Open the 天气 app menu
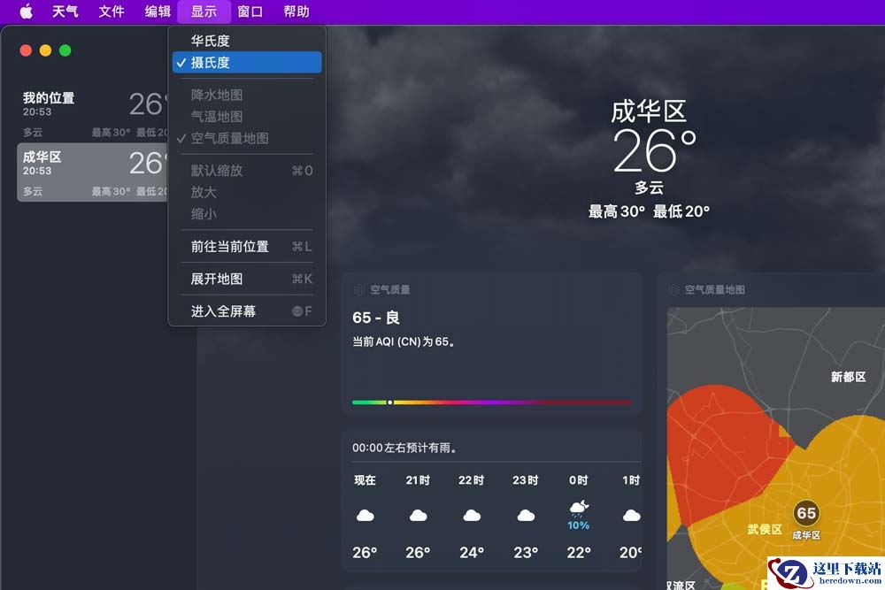This screenshot has height=590, width=885. coord(65,11)
